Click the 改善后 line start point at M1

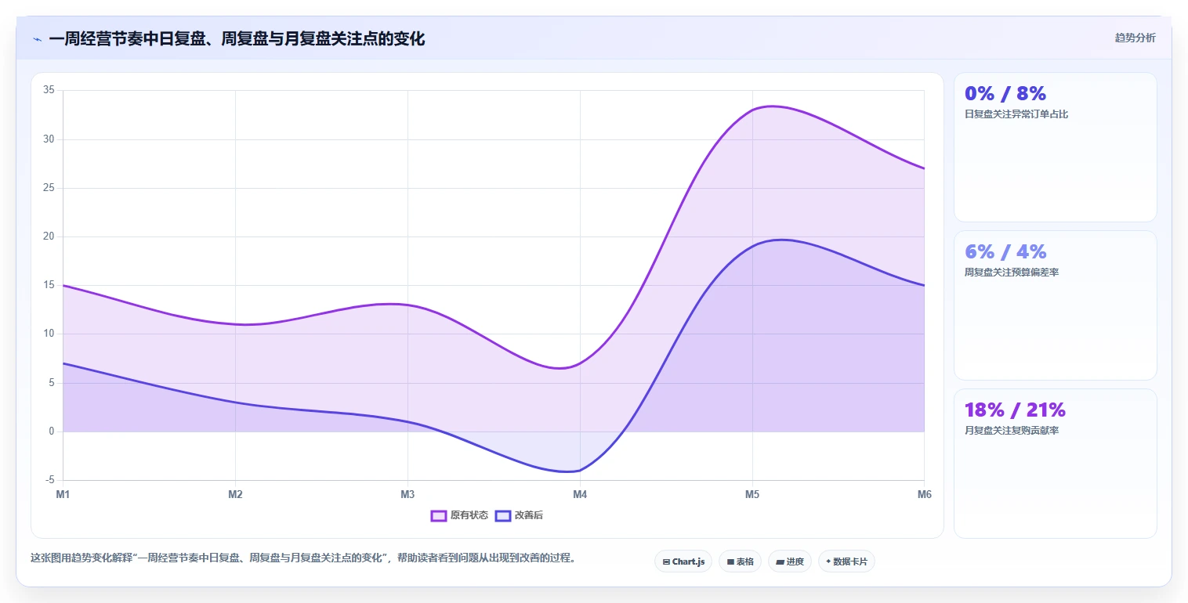point(63,363)
